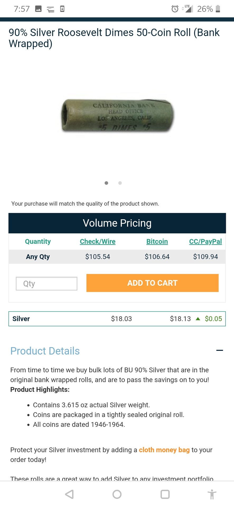
Task: Collapse Product Details with minus icon
Action: [x=219, y=350]
